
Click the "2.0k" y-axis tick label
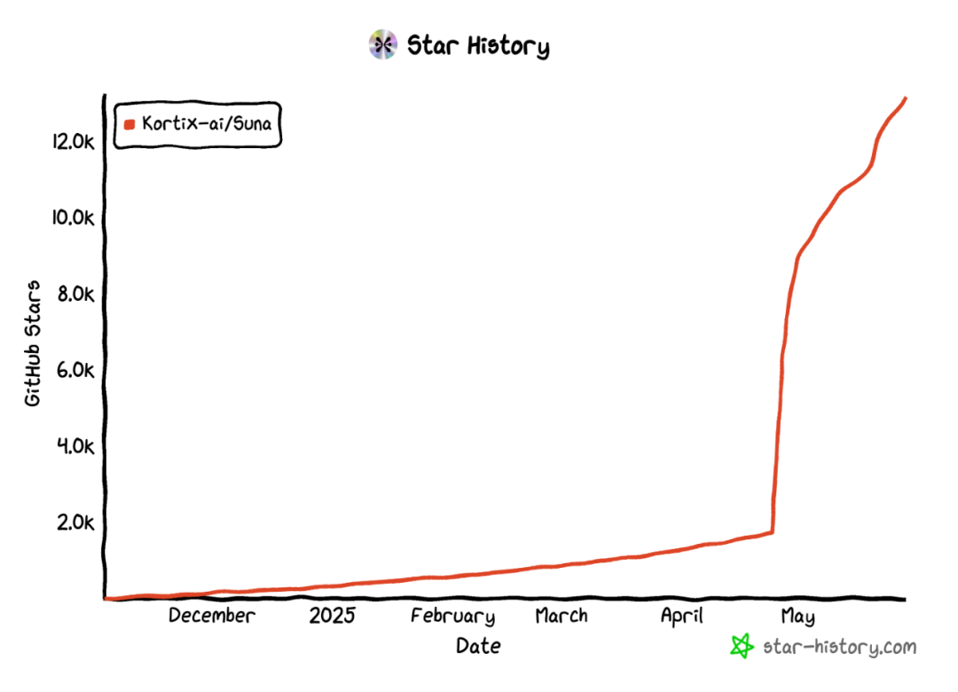tap(75, 522)
